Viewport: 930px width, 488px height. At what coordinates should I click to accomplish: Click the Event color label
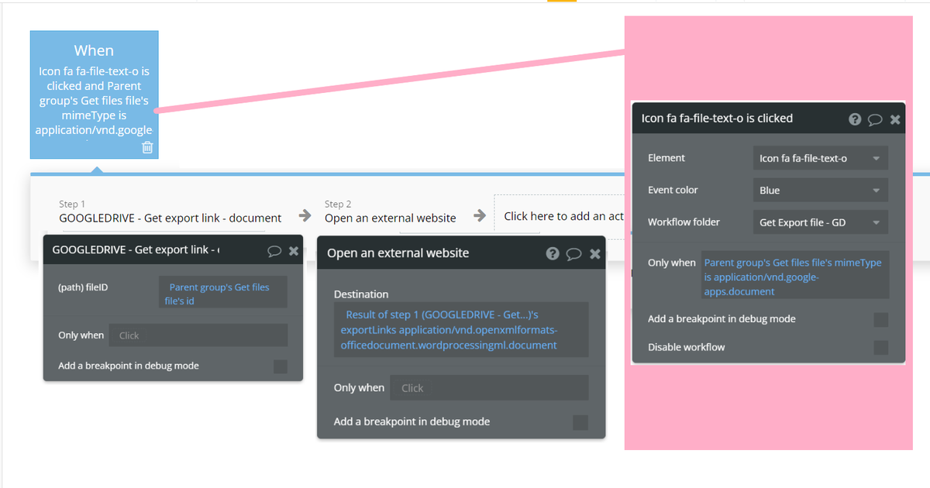673,190
